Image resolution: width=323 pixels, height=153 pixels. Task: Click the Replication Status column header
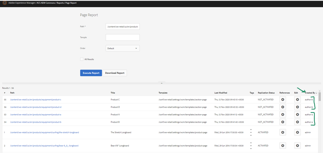tap(266, 93)
